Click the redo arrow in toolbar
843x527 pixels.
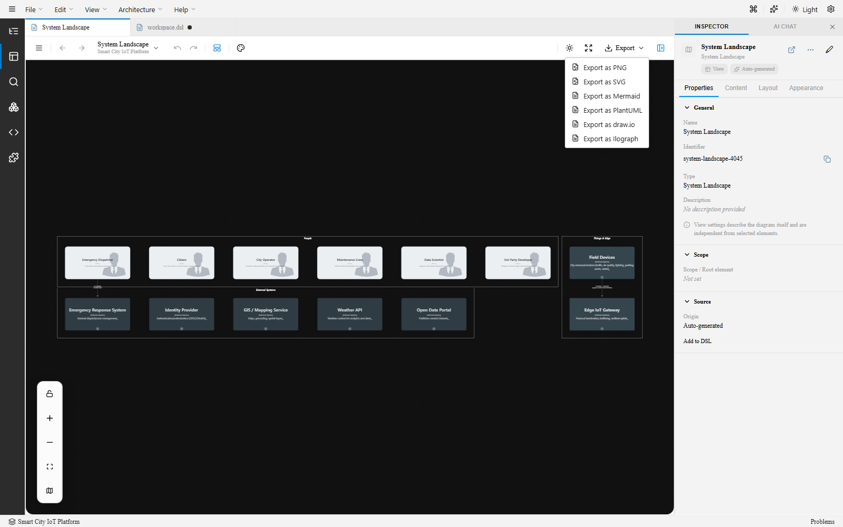pyautogui.click(x=193, y=48)
